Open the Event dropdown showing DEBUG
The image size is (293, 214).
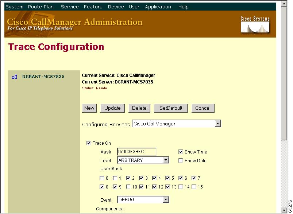click(143, 200)
